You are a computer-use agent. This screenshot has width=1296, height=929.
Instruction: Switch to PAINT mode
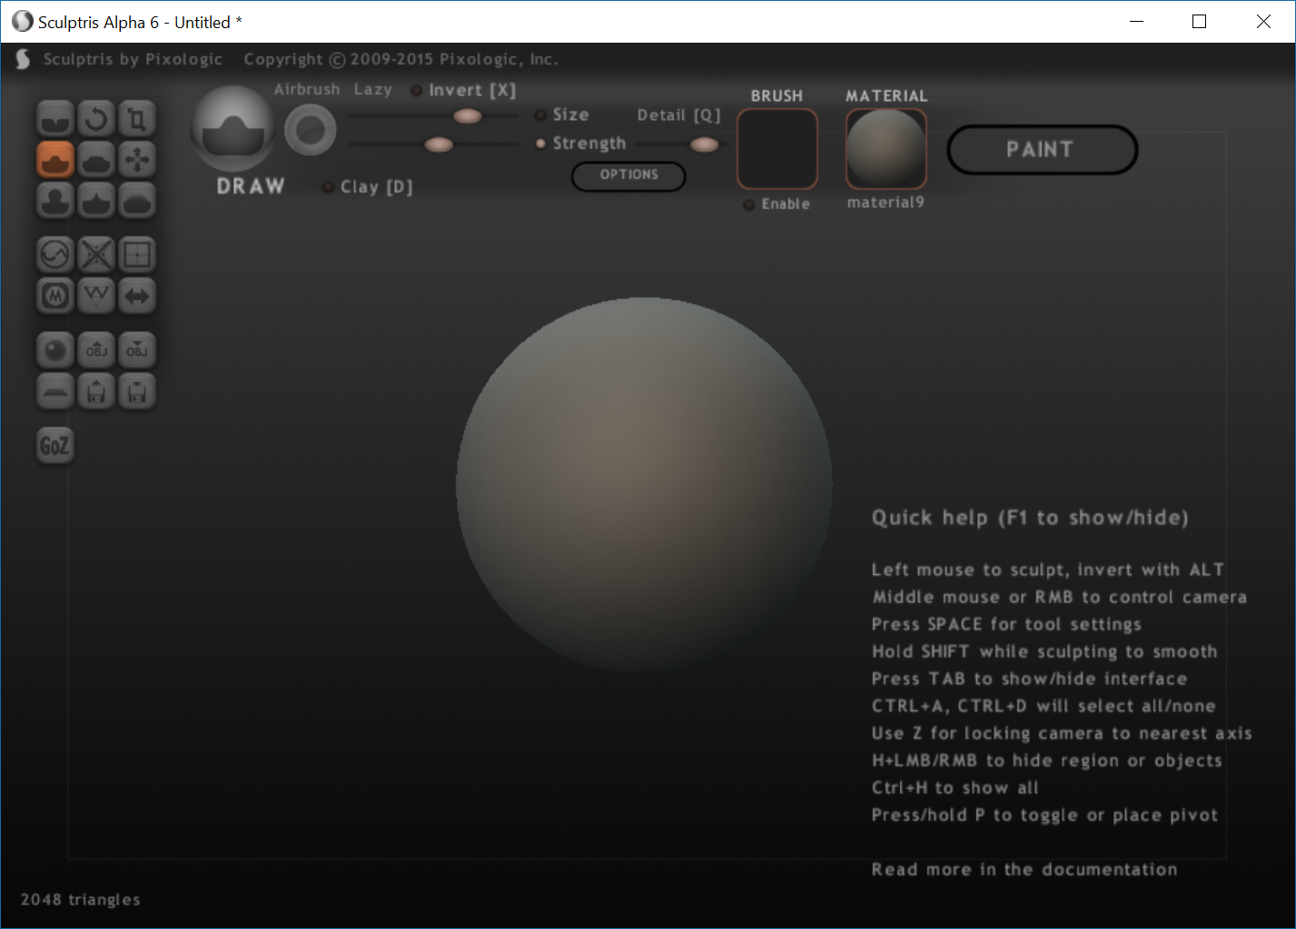point(1042,150)
